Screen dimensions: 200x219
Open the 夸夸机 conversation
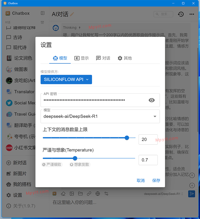click(19, 136)
